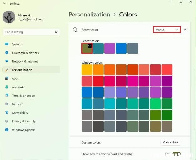Click the search magnifier icon
Screen dimensions: 196x160
click(x=56, y=32)
